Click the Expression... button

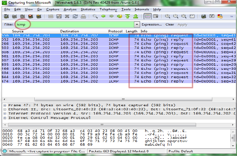pyautogui.click(x=152, y=24)
